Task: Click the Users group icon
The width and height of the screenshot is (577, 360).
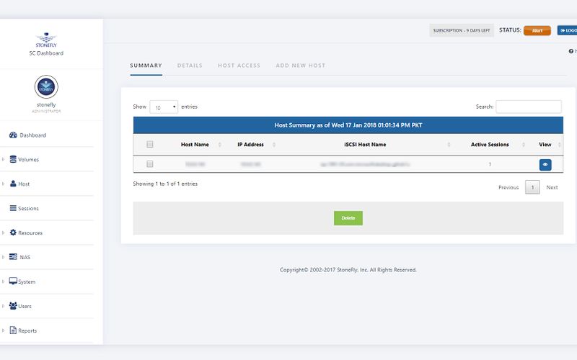Action: pos(13,306)
